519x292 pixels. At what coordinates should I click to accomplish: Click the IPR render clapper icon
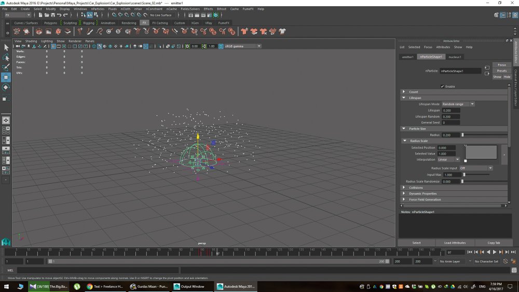click(x=203, y=15)
